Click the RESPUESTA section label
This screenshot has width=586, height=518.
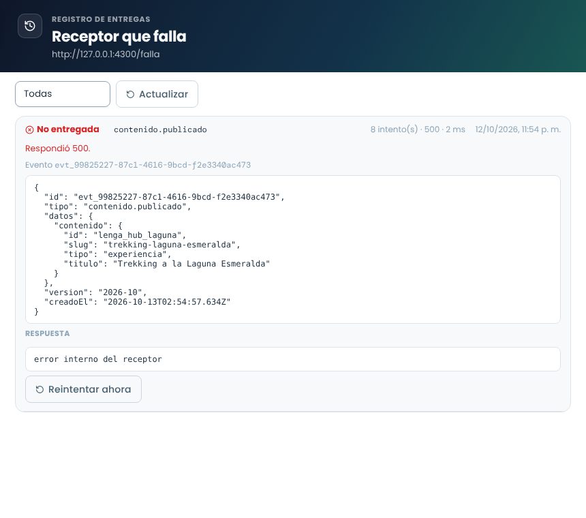pyautogui.click(x=48, y=333)
